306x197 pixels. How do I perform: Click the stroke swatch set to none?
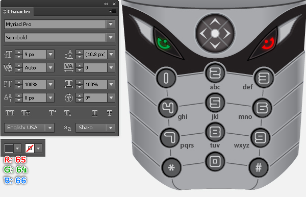coord(30,149)
